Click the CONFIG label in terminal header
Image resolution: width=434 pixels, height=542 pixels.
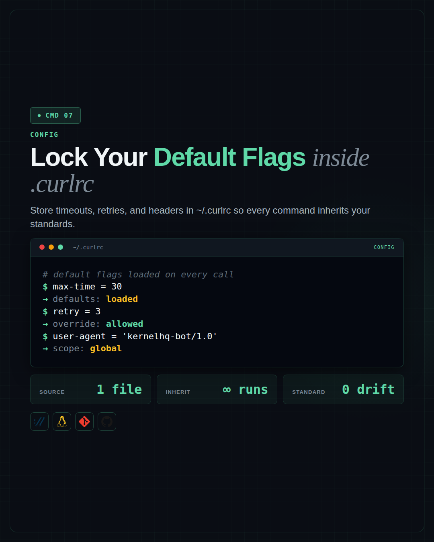click(x=384, y=247)
